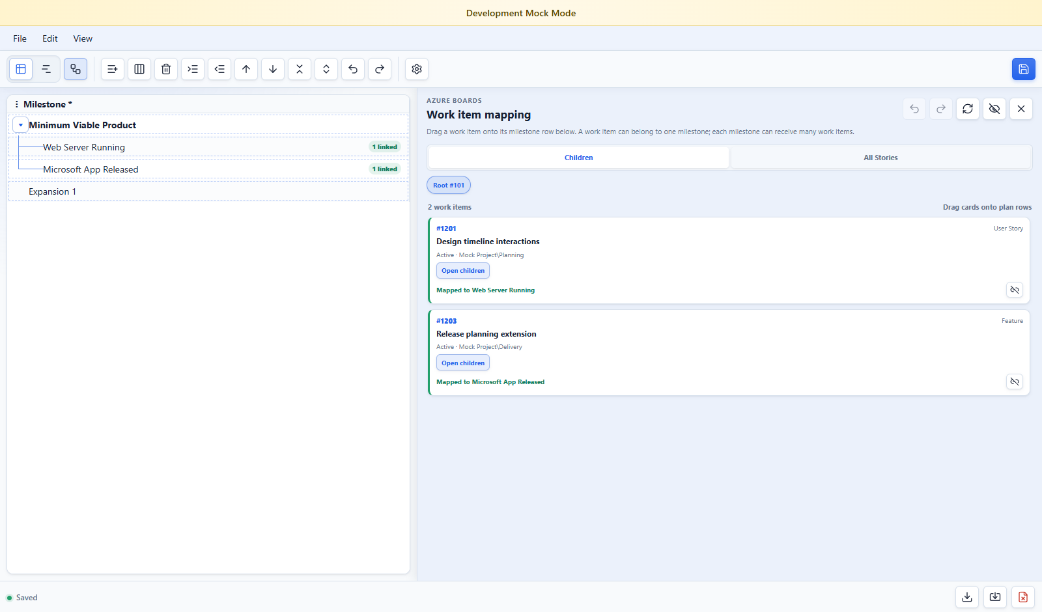This screenshot has height=612, width=1042.
Task: Click the blue save icon button
Action: tap(1024, 69)
